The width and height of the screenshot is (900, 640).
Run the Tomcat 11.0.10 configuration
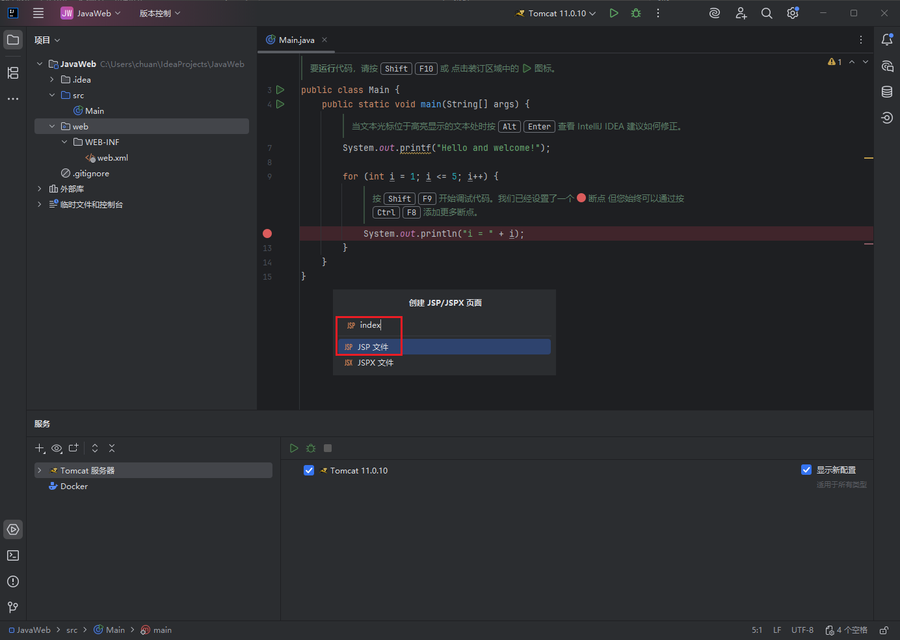click(614, 13)
